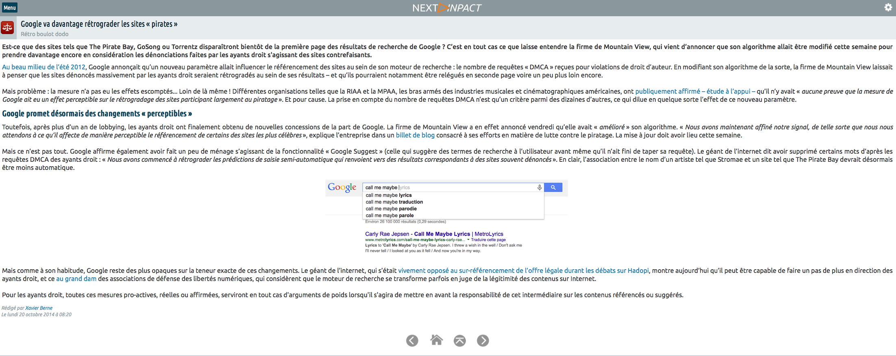Viewport: 896px width, 356px height.
Task: Go to the next article arrow
Action: coord(483,341)
